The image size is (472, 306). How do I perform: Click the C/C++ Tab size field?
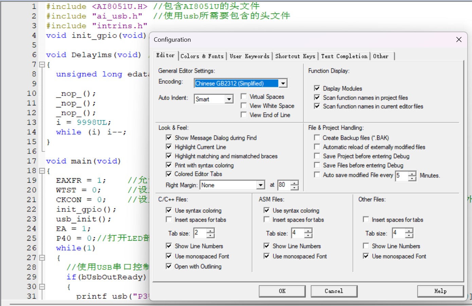[200, 233]
